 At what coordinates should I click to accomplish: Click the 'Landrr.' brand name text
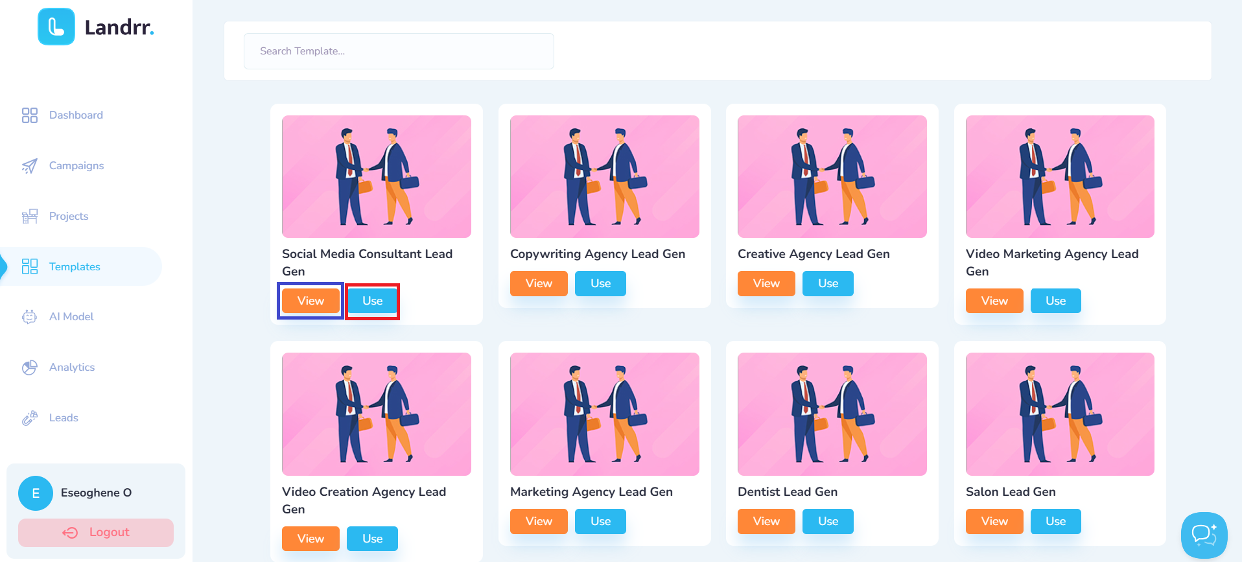(x=119, y=27)
